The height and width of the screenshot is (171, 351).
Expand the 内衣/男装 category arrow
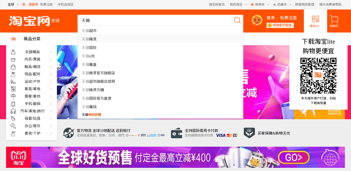[x=51, y=59]
